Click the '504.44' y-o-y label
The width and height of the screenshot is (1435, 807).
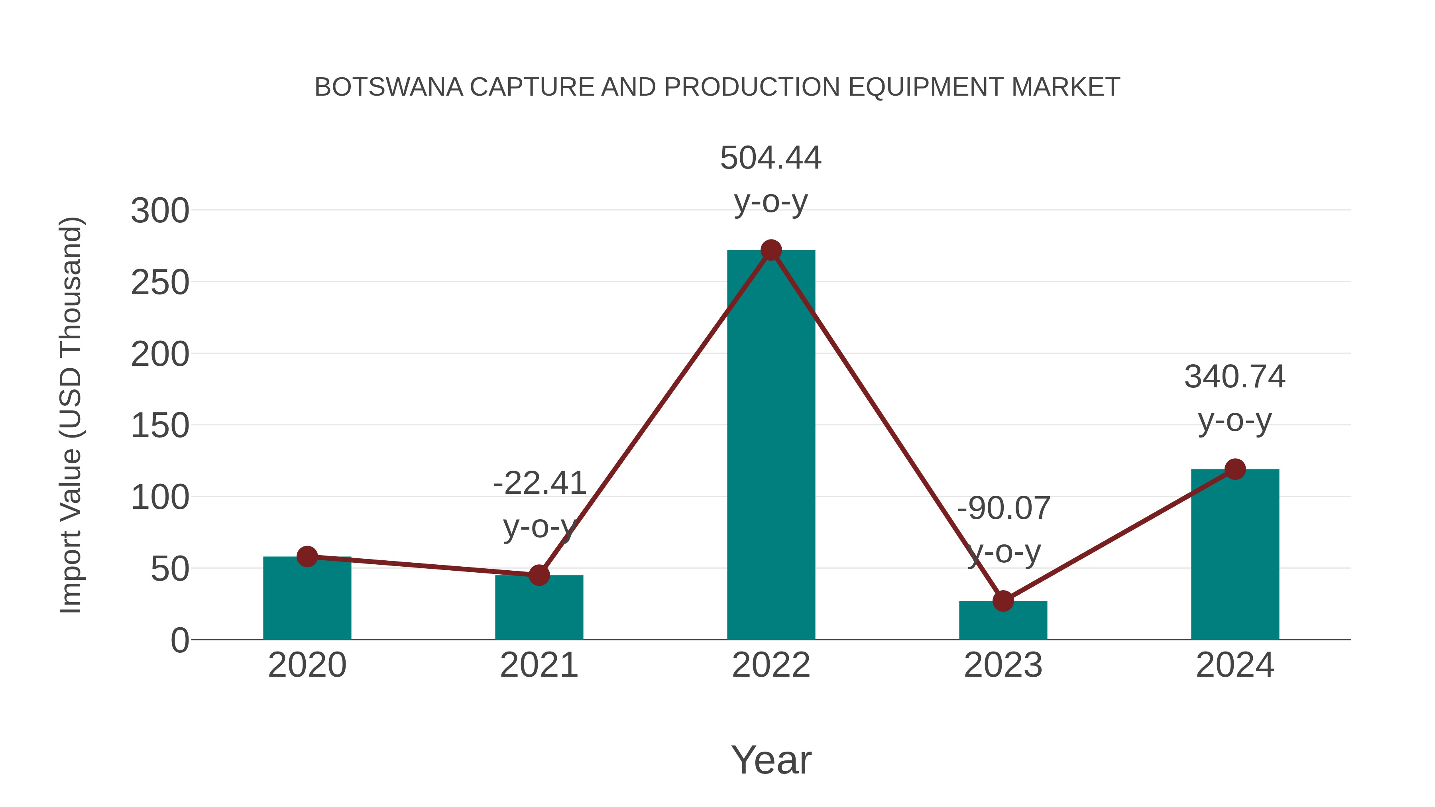click(x=771, y=179)
